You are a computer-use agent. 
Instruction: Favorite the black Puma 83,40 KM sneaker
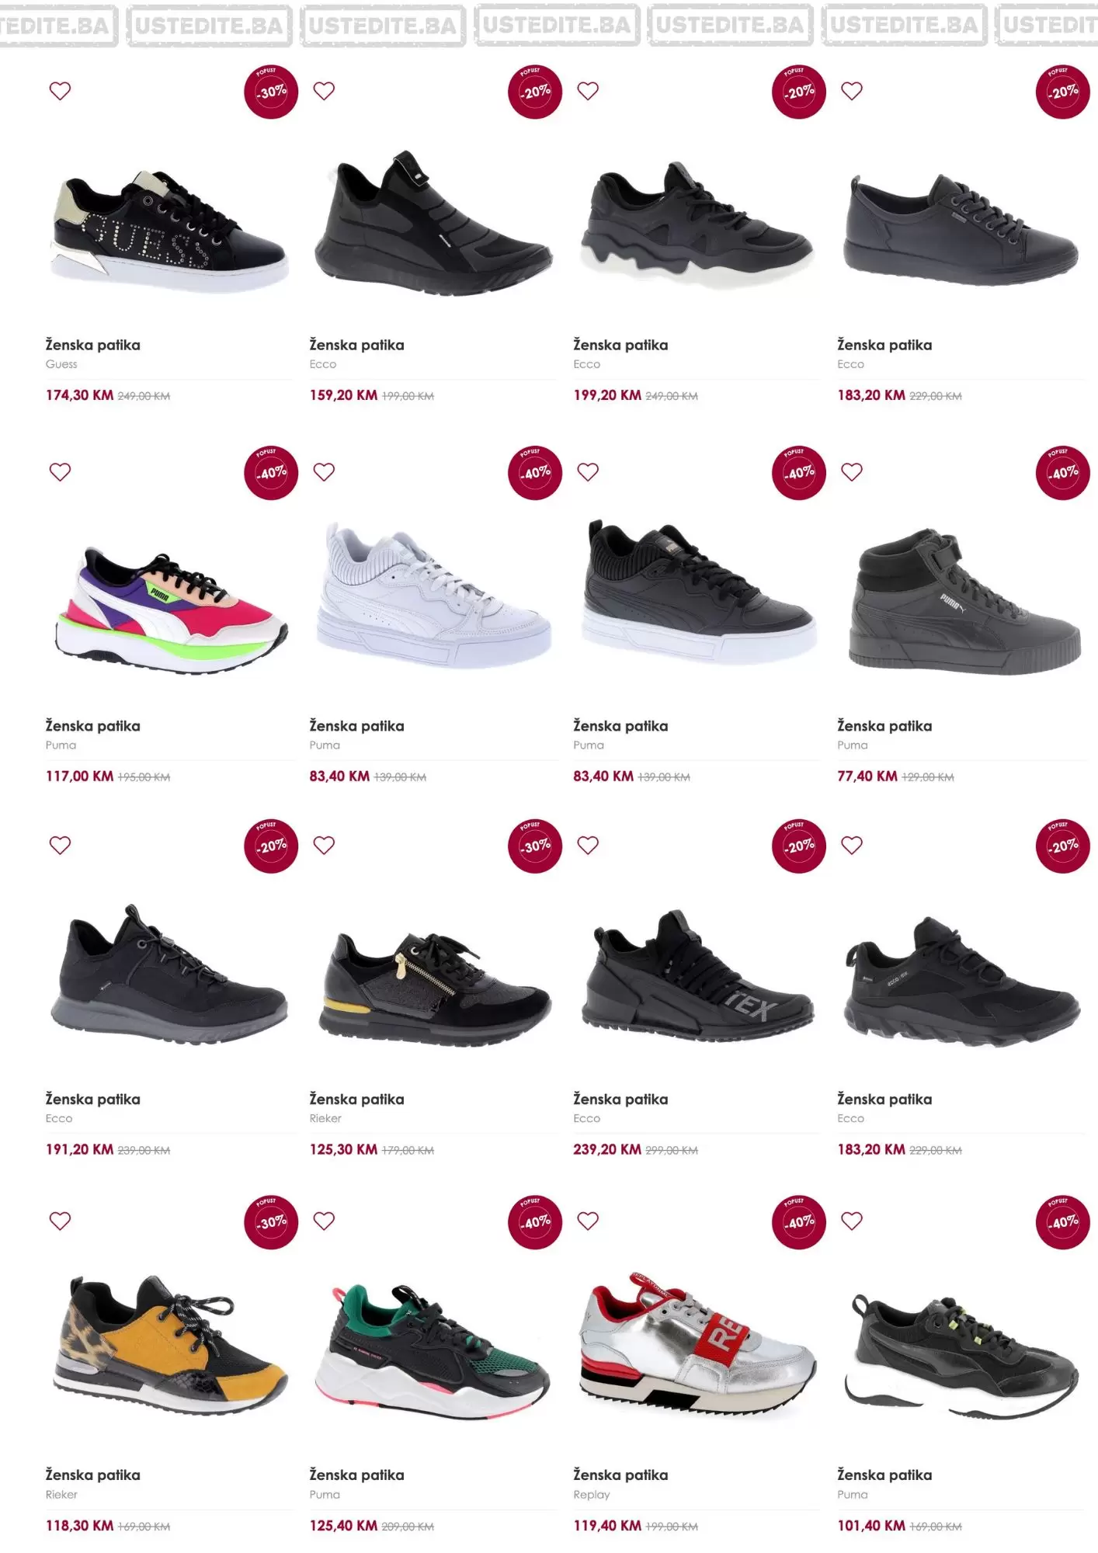588,472
